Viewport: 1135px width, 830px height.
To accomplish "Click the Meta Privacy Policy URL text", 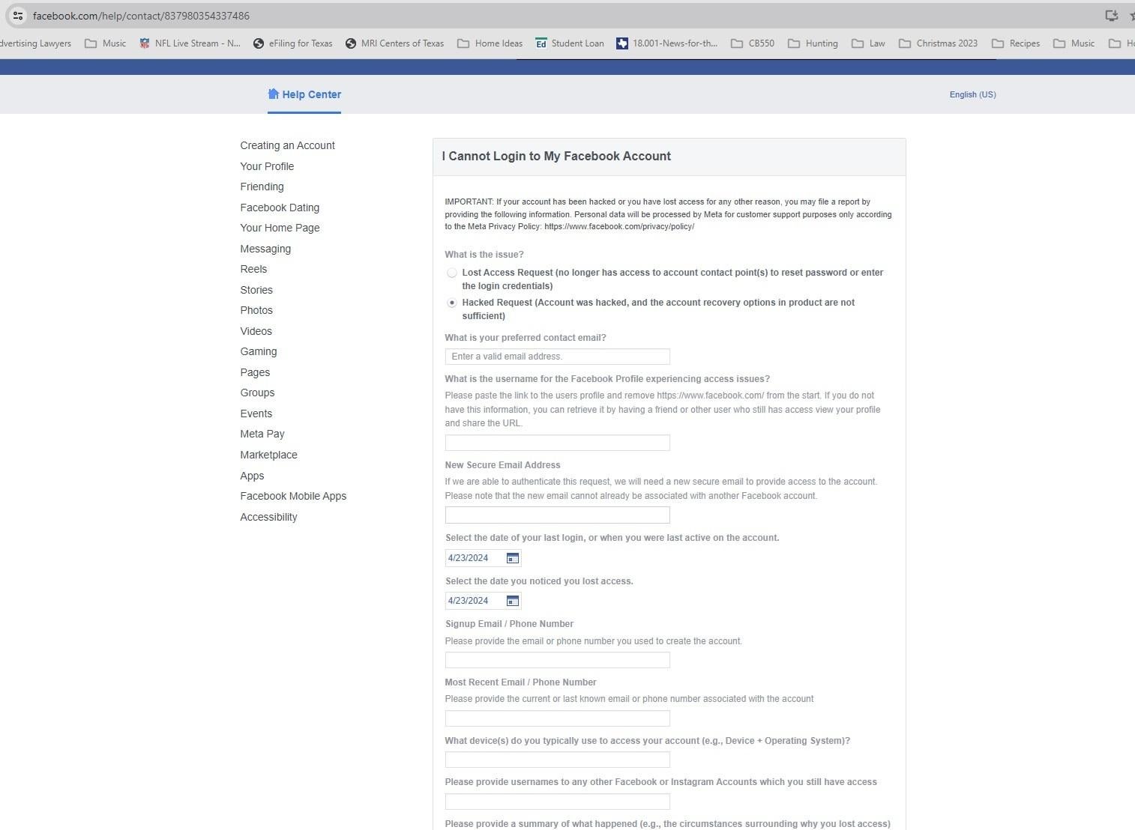I will tap(619, 226).
